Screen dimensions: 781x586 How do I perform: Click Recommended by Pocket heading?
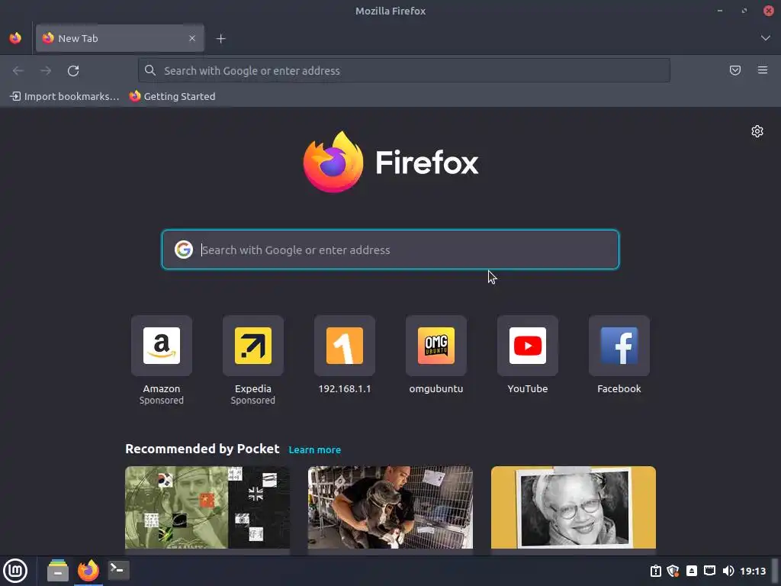click(202, 449)
